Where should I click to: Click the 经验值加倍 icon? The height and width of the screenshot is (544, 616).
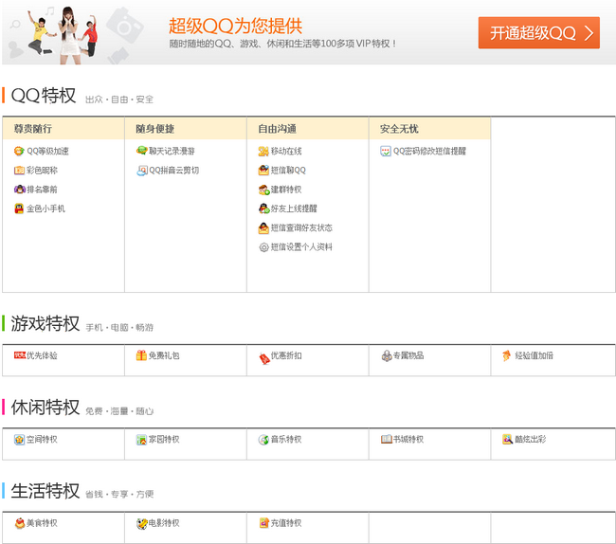(x=507, y=355)
